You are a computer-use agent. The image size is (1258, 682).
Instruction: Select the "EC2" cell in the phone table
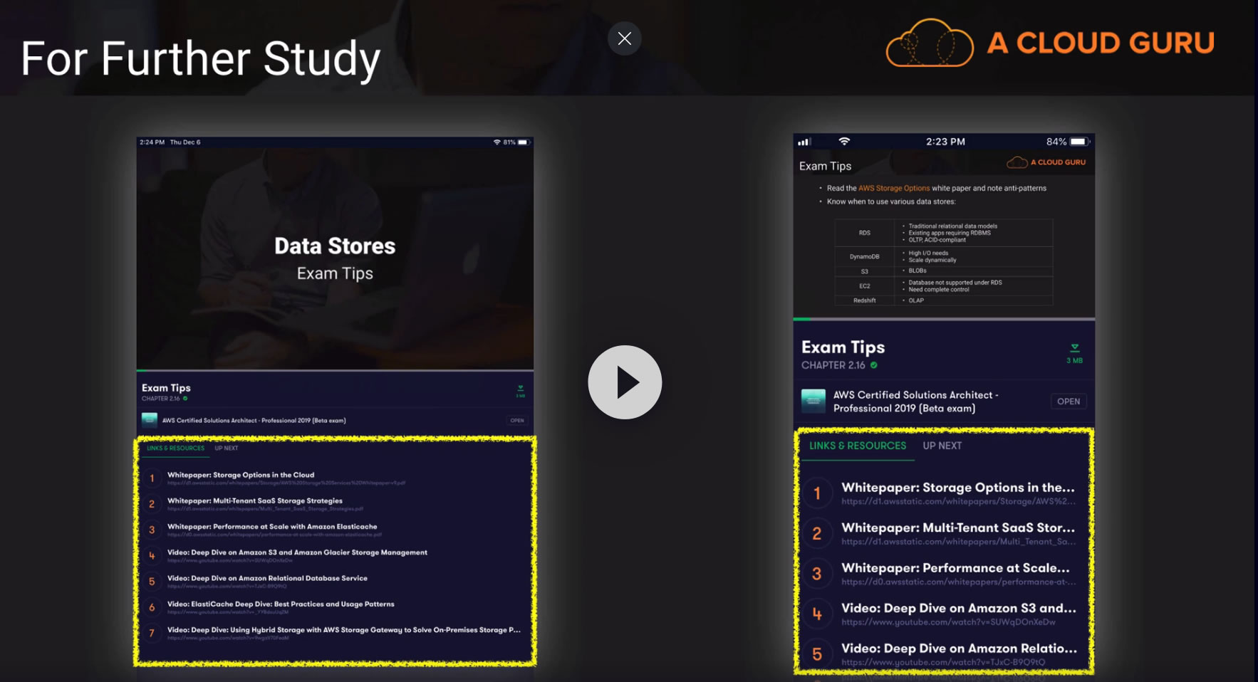pyautogui.click(x=864, y=286)
